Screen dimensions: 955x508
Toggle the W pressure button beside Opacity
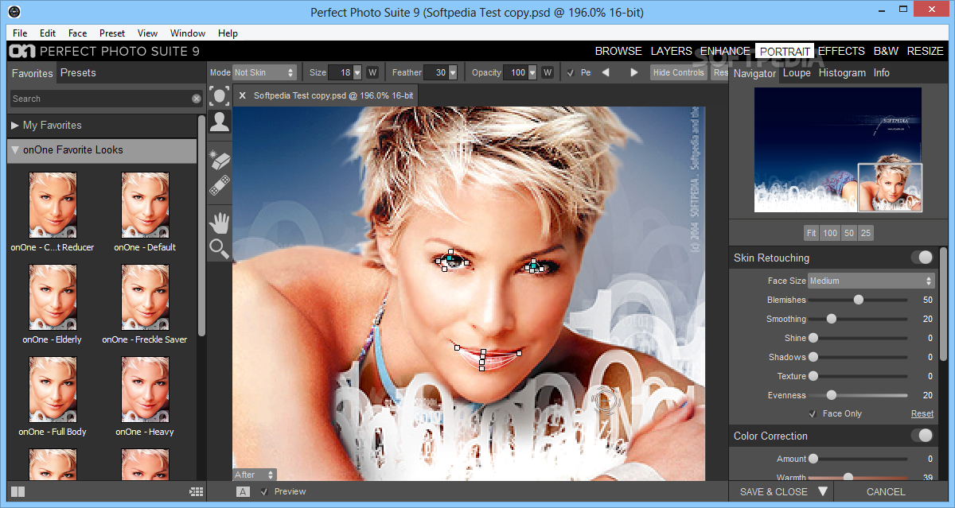pos(548,72)
